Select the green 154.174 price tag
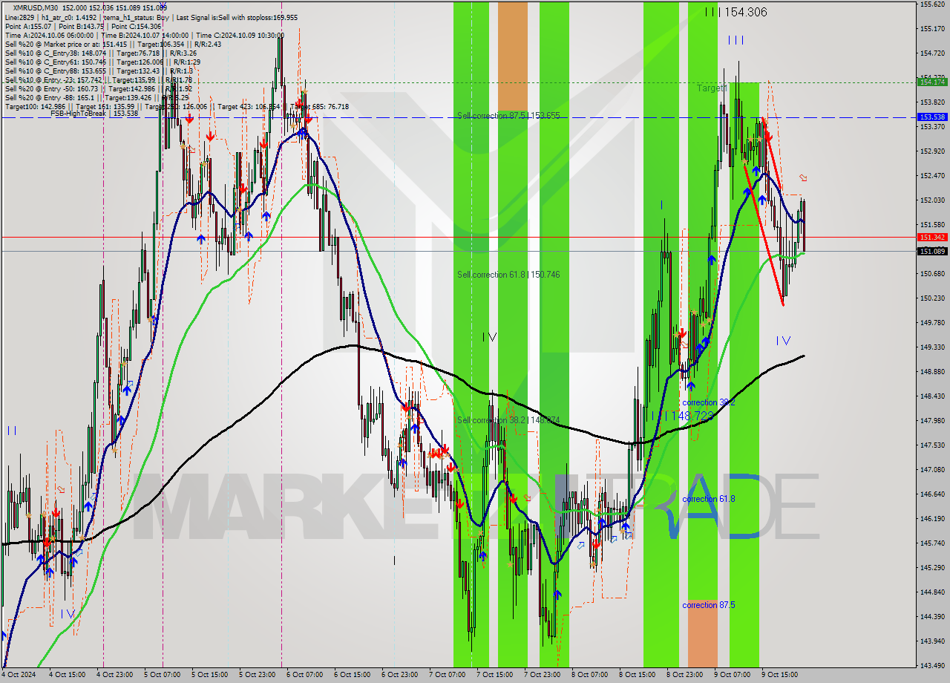Screen dimensions: 950x683 coord(932,82)
